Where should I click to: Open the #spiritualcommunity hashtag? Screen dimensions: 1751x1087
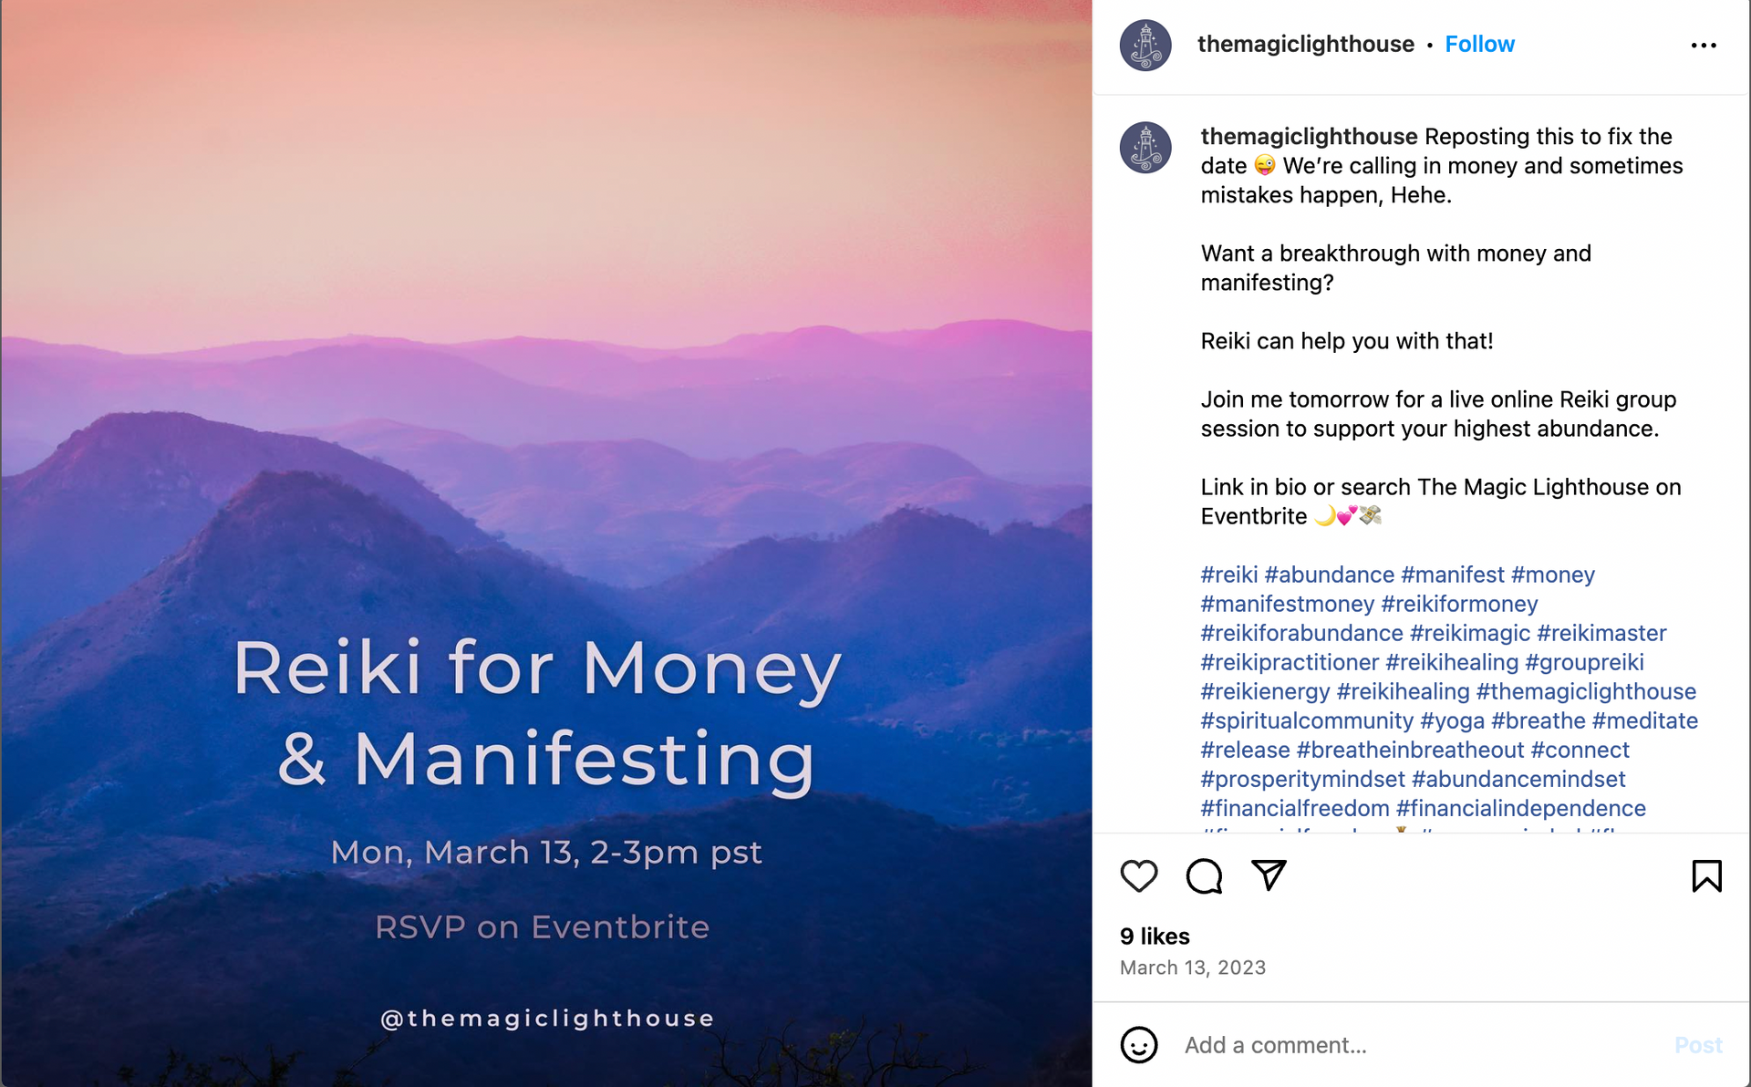1306,721
